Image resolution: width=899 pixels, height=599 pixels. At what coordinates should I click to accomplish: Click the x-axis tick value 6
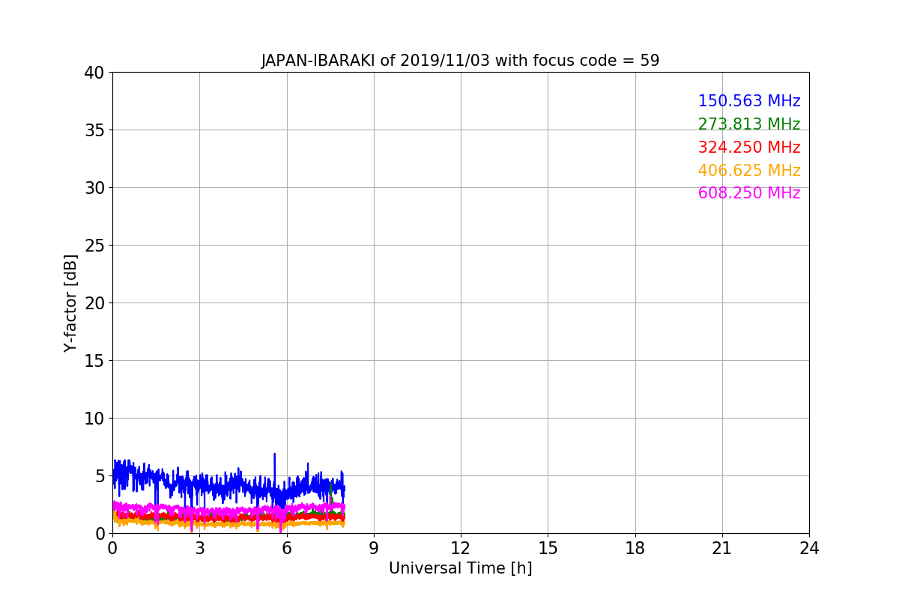point(287,548)
